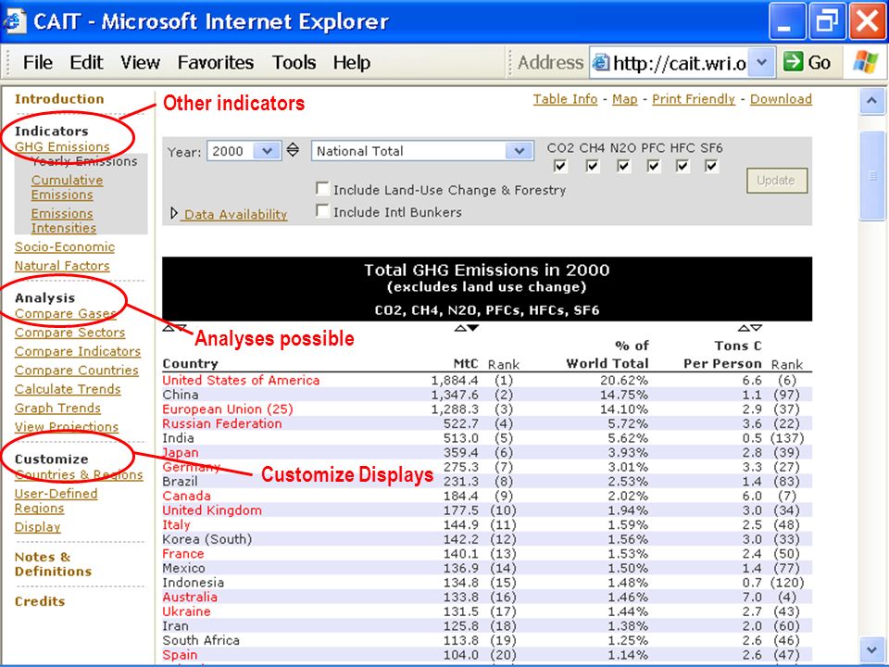Open the Map link
Viewport: 889px width, 667px height.
(625, 99)
